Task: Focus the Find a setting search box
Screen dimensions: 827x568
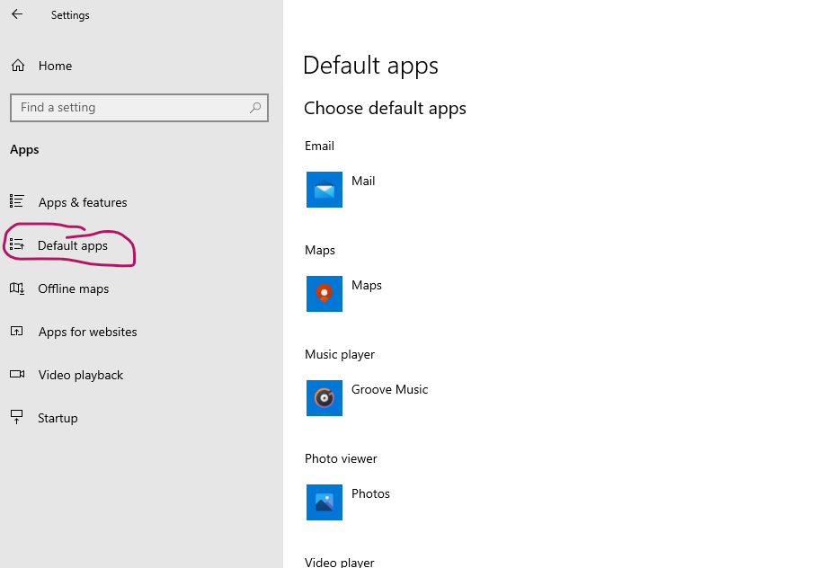Action: pyautogui.click(x=139, y=108)
